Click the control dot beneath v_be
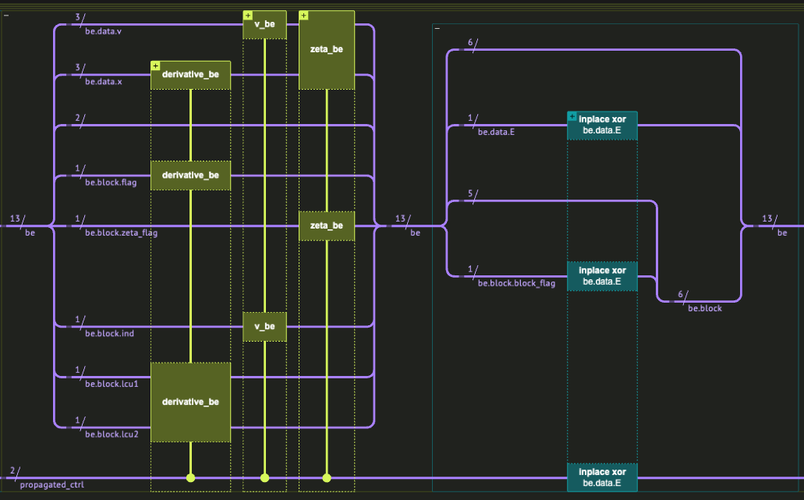 [264, 477]
